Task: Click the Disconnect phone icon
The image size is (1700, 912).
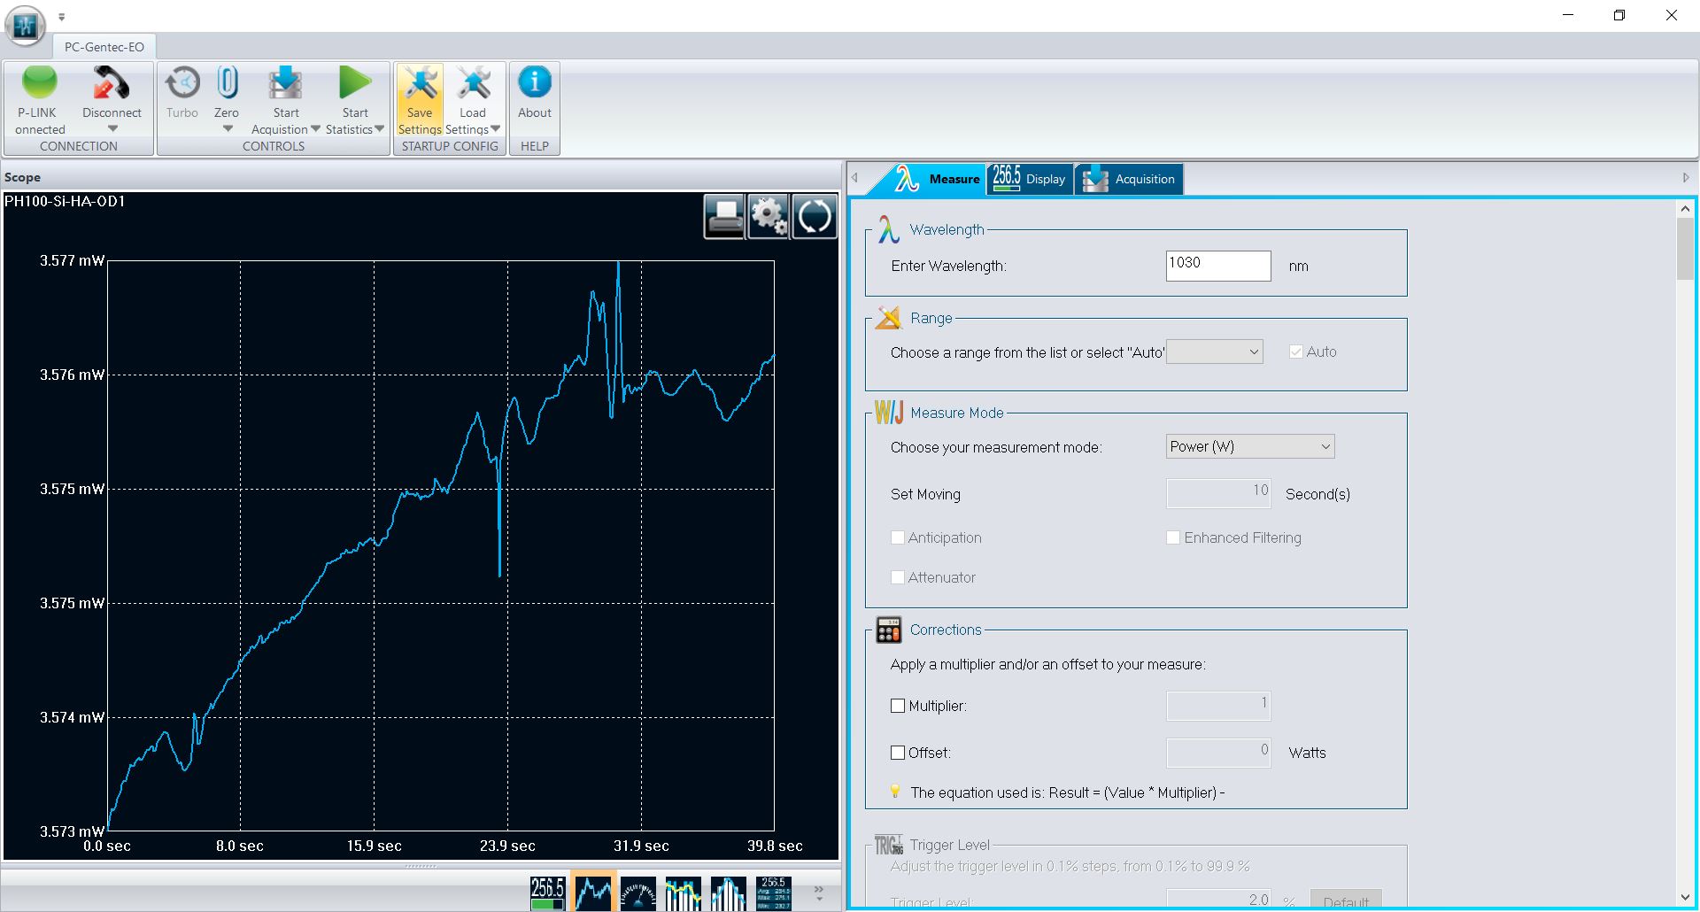Action: pos(112,85)
